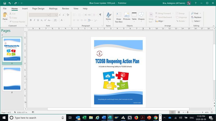Switch to the Page Design tab
216x121 pixels.
(x=38, y=9)
